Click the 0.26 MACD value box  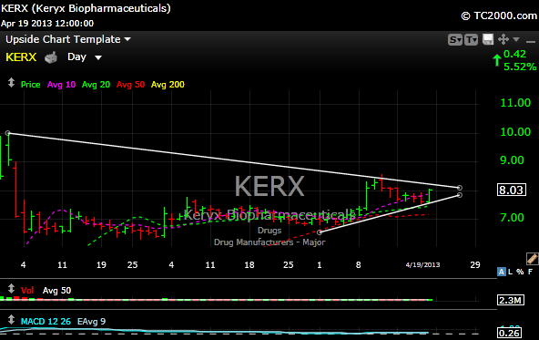coord(510,333)
